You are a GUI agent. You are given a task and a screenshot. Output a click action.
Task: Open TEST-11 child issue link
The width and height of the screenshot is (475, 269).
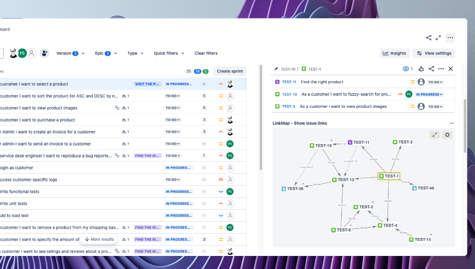point(289,82)
